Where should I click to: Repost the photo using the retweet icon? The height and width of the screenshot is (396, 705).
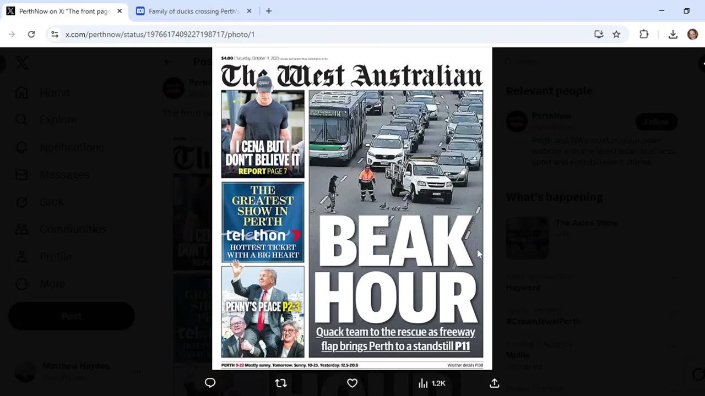[281, 383]
